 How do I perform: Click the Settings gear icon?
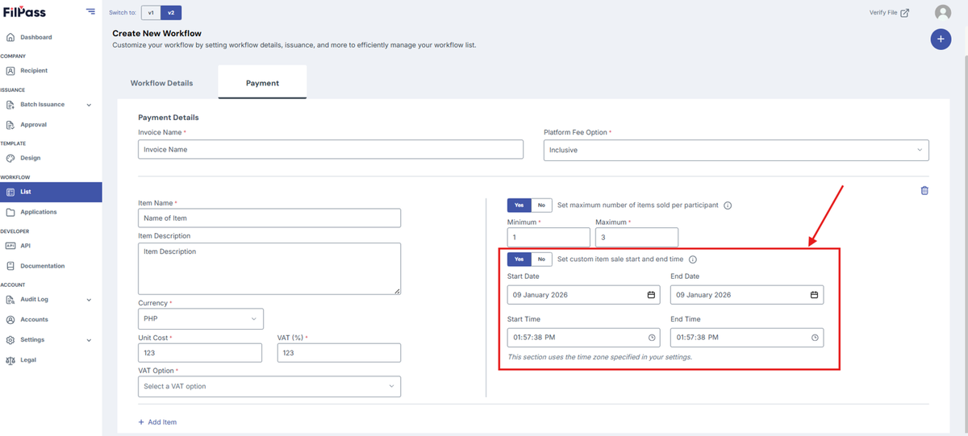point(10,340)
